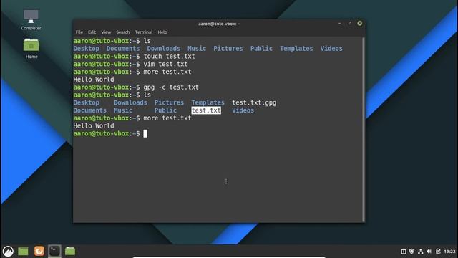Click the terminal title bar aaron@tuto-vbox
458x258 pixels.
pyautogui.click(x=219, y=24)
